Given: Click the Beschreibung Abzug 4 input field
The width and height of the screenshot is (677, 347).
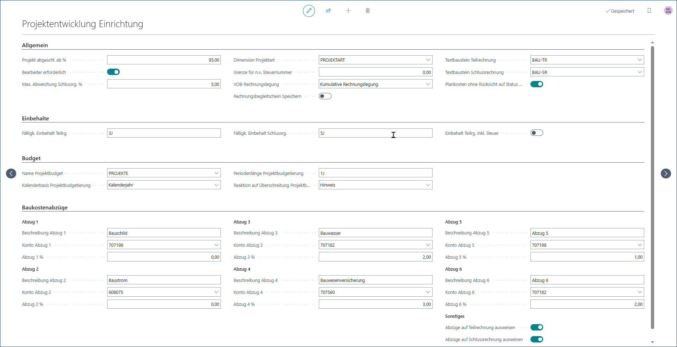Looking at the screenshot, I should tap(375, 280).
